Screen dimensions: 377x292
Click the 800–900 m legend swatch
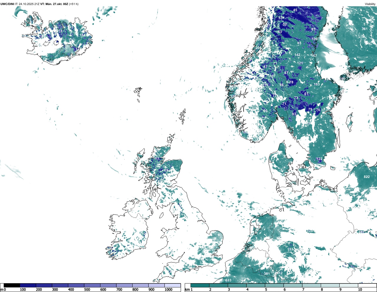coord(140,285)
